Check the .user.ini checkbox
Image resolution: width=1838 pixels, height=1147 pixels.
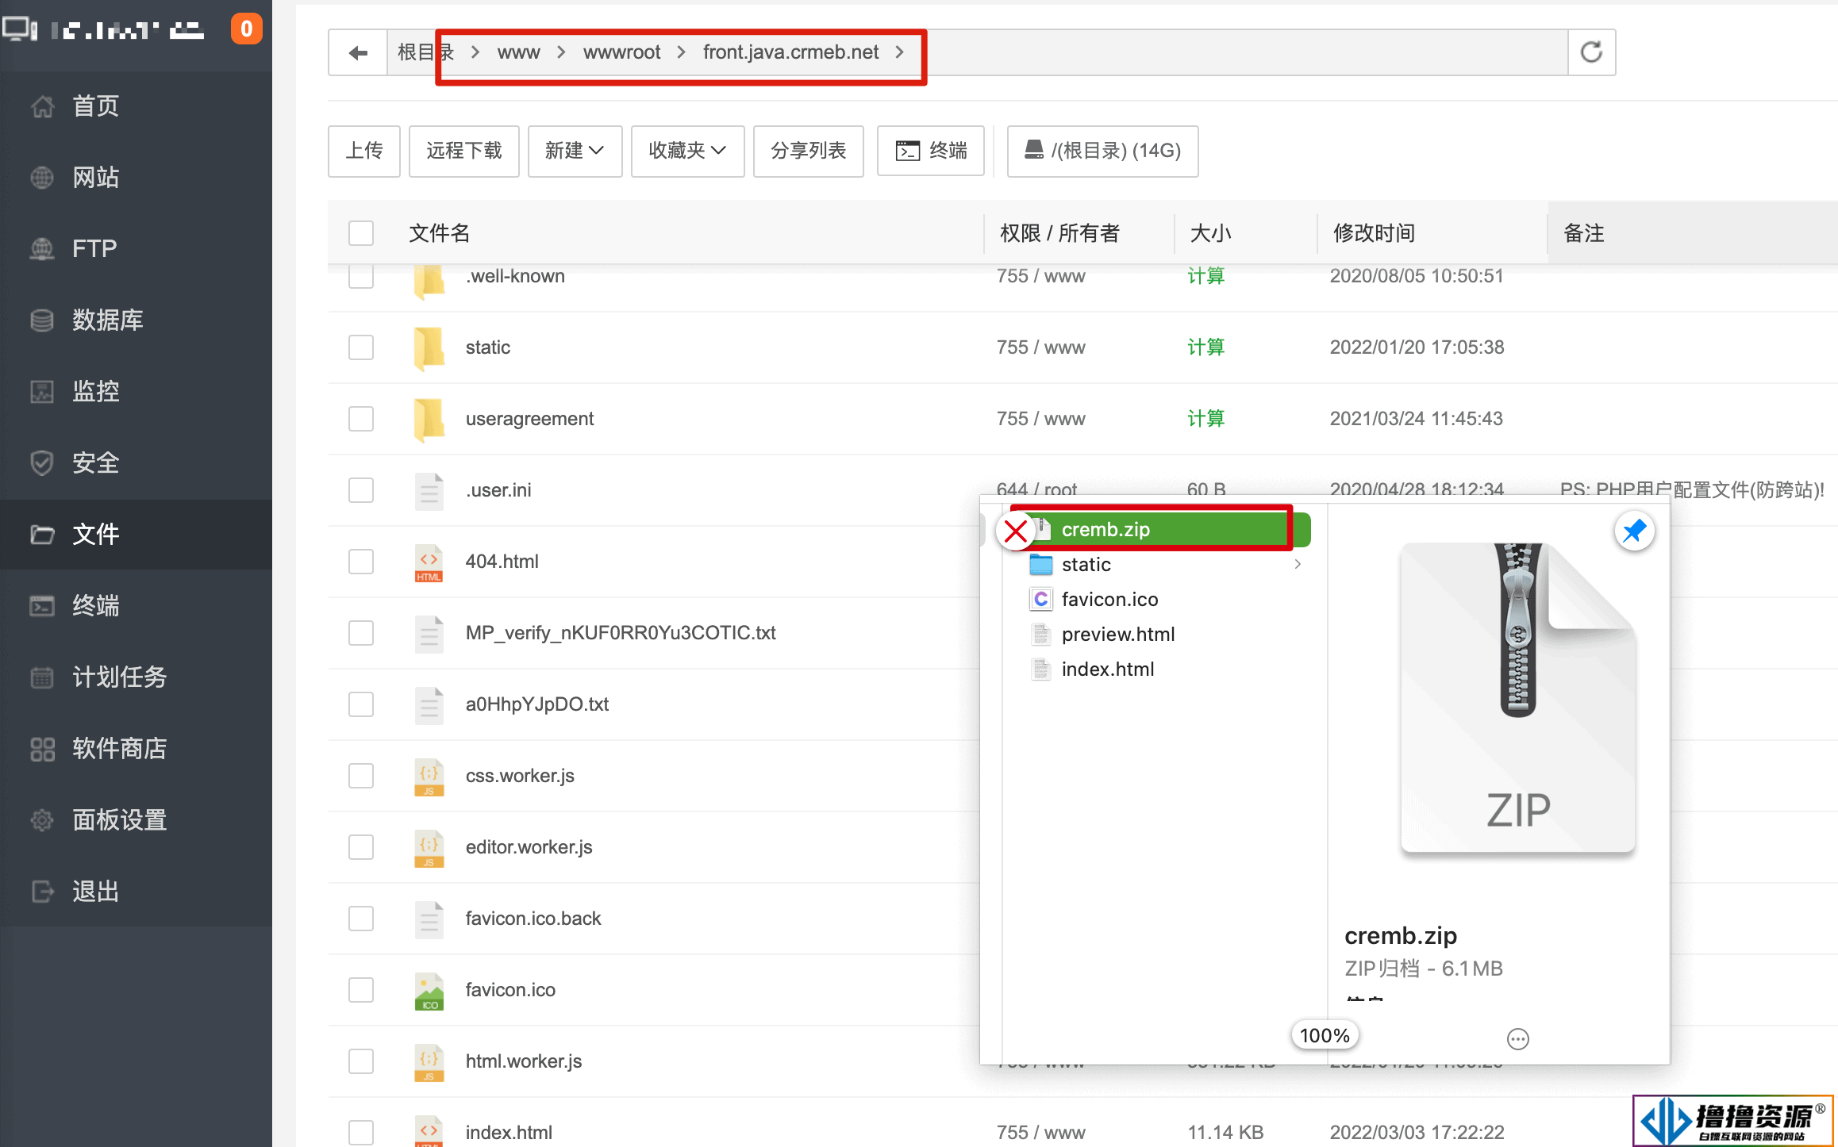coord(361,490)
